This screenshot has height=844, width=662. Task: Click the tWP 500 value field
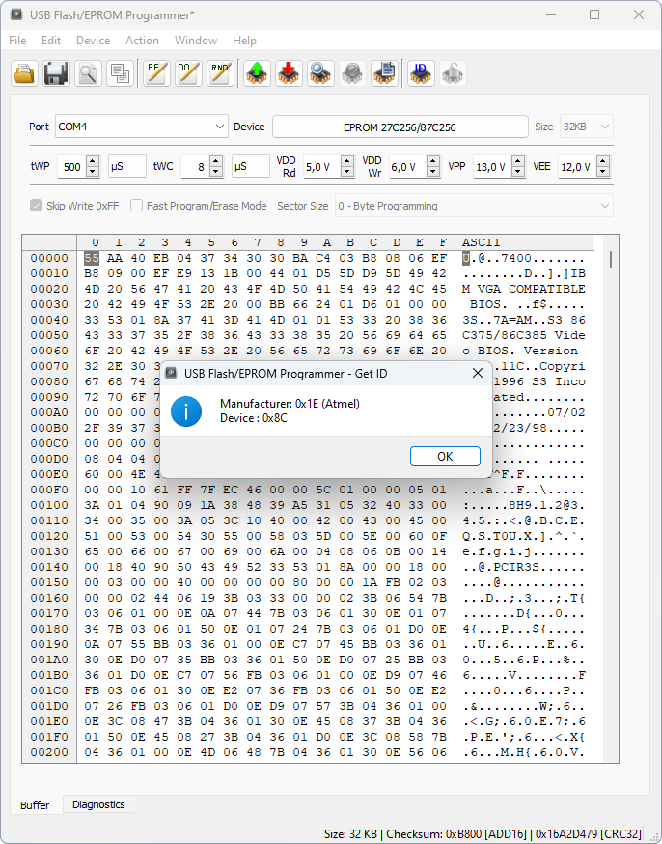tap(71, 166)
